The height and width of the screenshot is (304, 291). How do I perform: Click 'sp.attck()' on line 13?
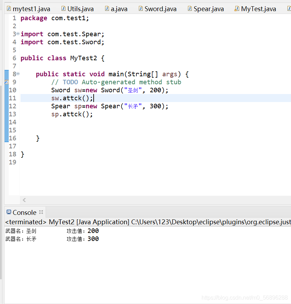tap(70, 114)
